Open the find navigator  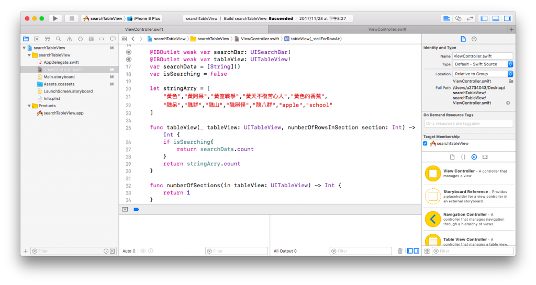(x=59, y=39)
